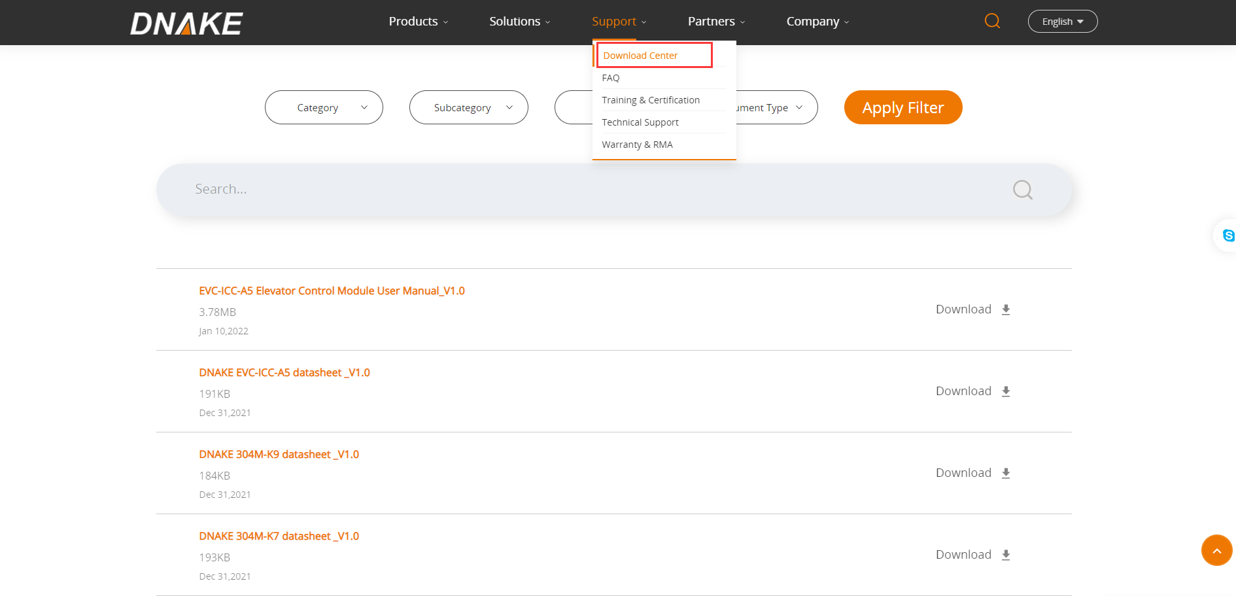Open DNAKE EVC-ICC-A5 datasheet_V1.0 link

tap(284, 372)
